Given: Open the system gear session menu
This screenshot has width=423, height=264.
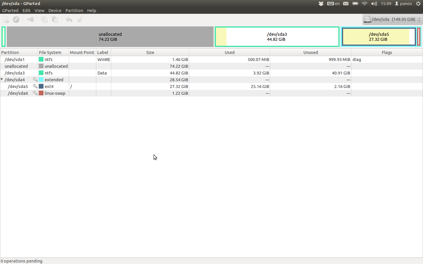Looking at the screenshot, I should [418, 4].
